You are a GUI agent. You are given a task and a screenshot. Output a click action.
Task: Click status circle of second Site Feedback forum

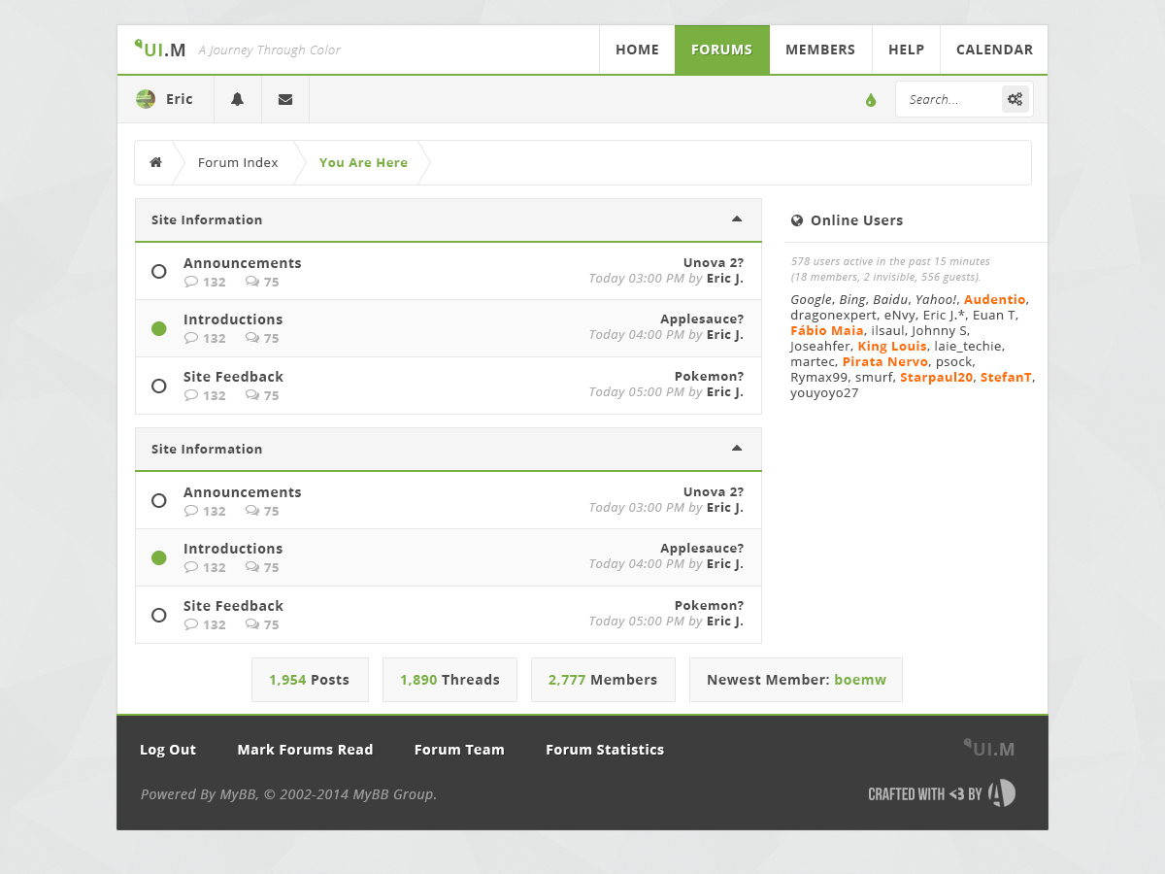pyautogui.click(x=159, y=615)
